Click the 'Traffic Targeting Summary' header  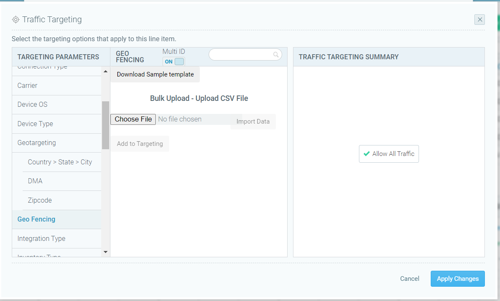click(x=348, y=57)
